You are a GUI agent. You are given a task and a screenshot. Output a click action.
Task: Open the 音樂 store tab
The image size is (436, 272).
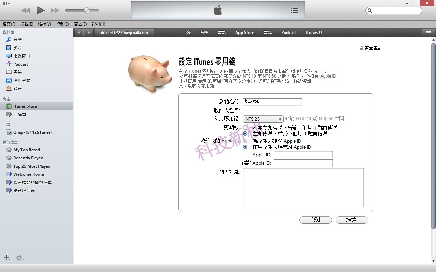[204, 33]
